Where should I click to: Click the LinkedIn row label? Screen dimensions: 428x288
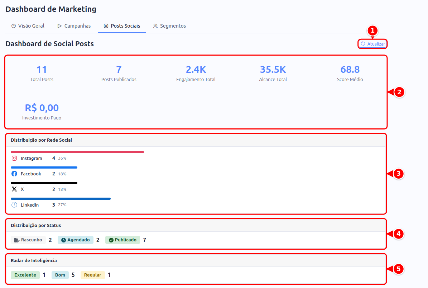[30, 205]
